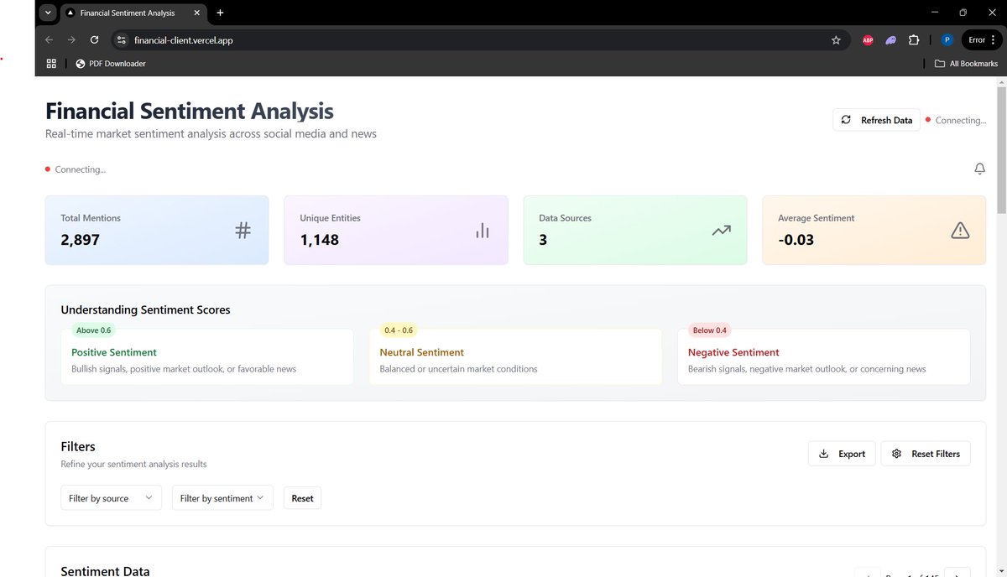
Task: Open a new browser tab
Action: click(x=220, y=13)
